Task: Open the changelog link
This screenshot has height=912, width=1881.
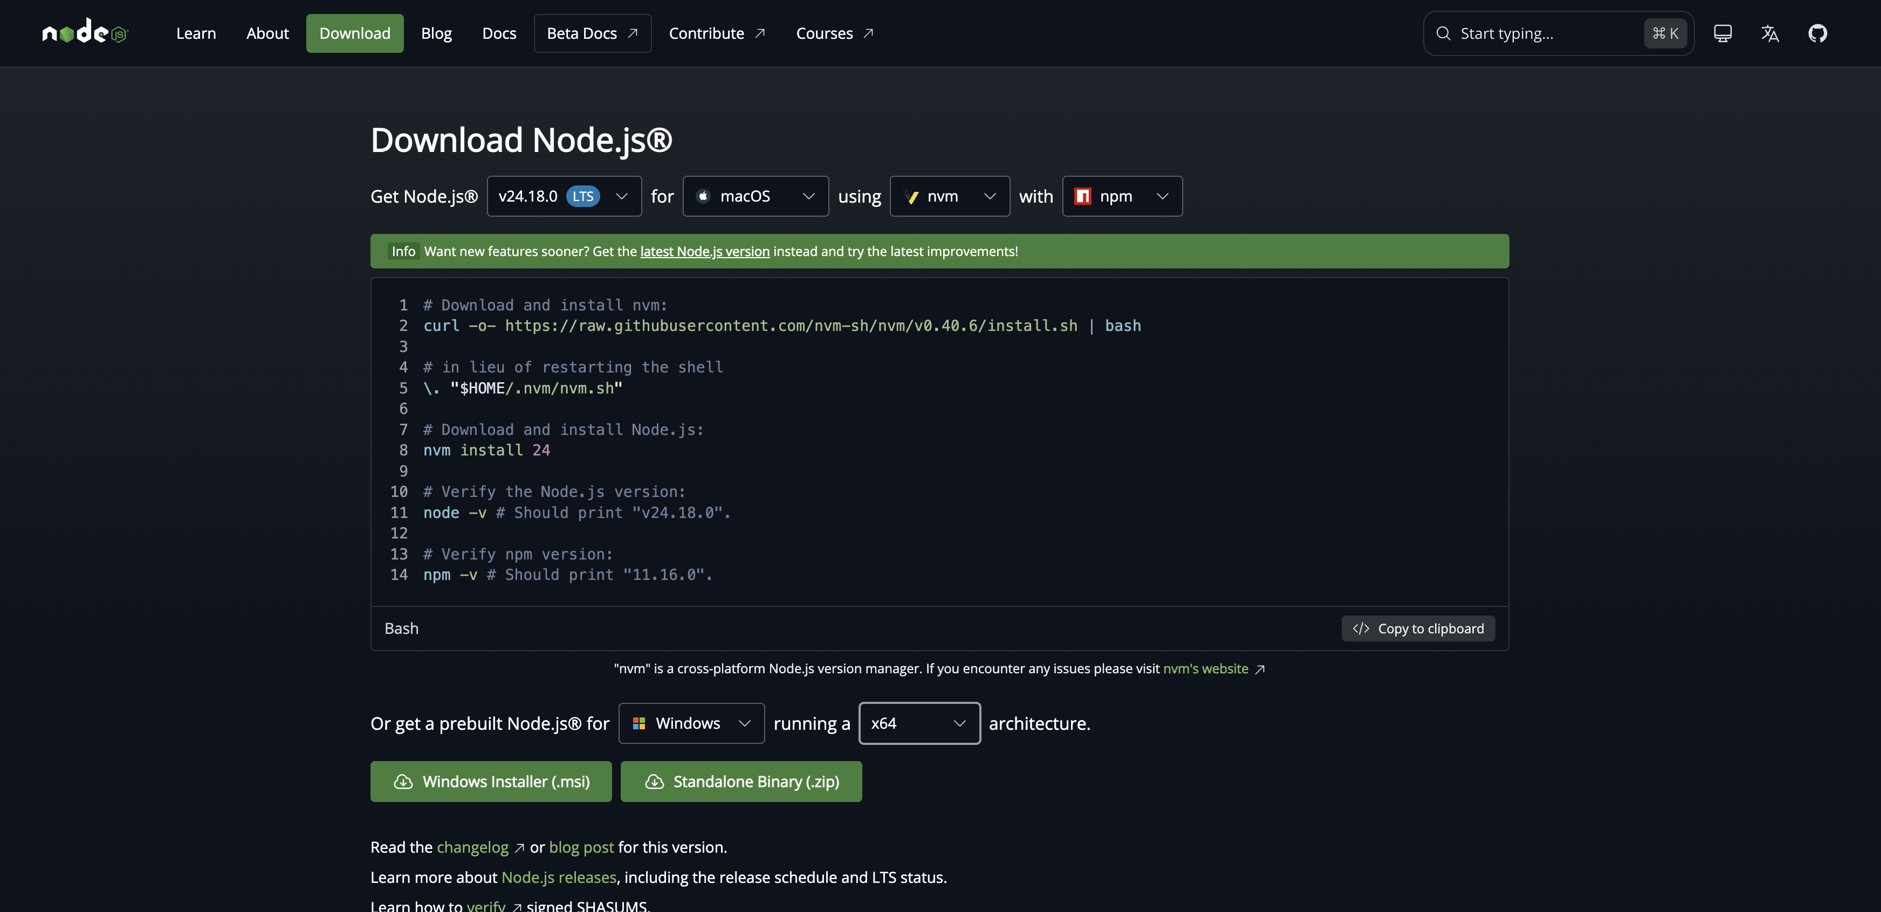Action: 472,847
